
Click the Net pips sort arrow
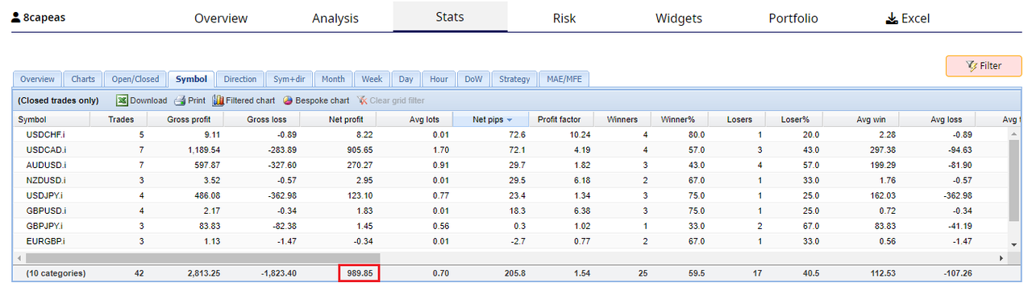pyautogui.click(x=510, y=120)
